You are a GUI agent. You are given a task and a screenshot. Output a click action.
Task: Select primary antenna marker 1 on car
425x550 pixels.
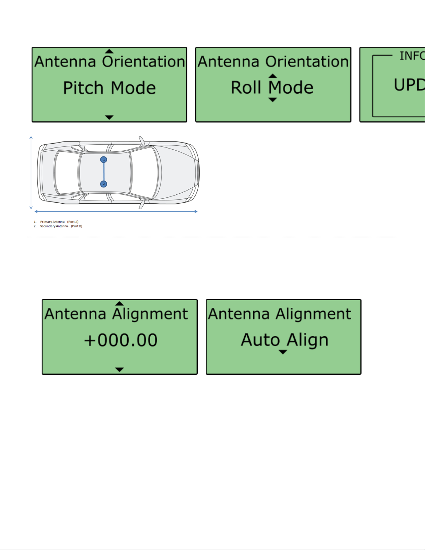104,160
